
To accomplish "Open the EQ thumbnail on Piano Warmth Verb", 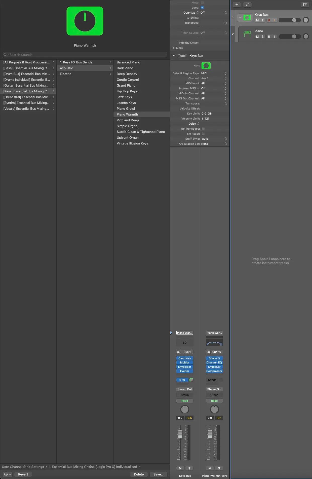I will coord(214,343).
